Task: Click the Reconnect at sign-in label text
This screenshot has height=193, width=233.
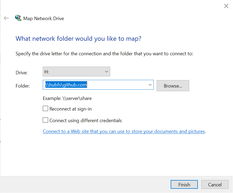Action: pyautogui.click(x=71, y=109)
